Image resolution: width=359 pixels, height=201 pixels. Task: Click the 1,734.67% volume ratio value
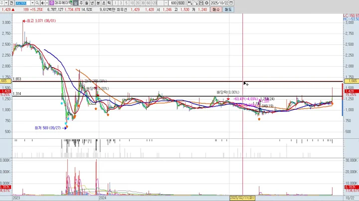pos(73,9)
